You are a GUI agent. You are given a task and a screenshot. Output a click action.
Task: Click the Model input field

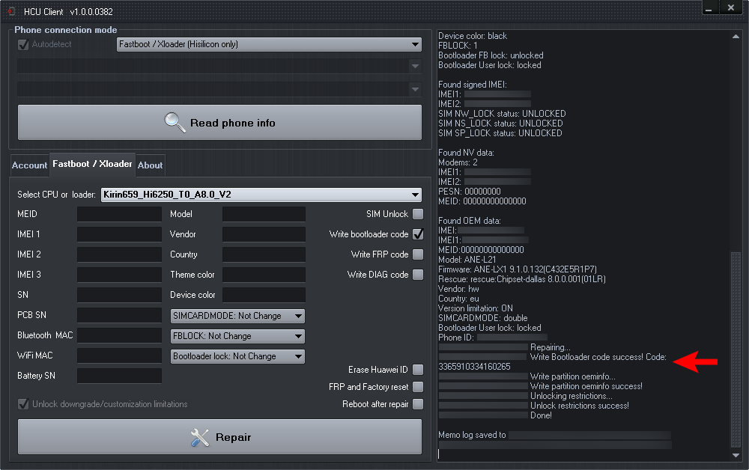point(264,214)
